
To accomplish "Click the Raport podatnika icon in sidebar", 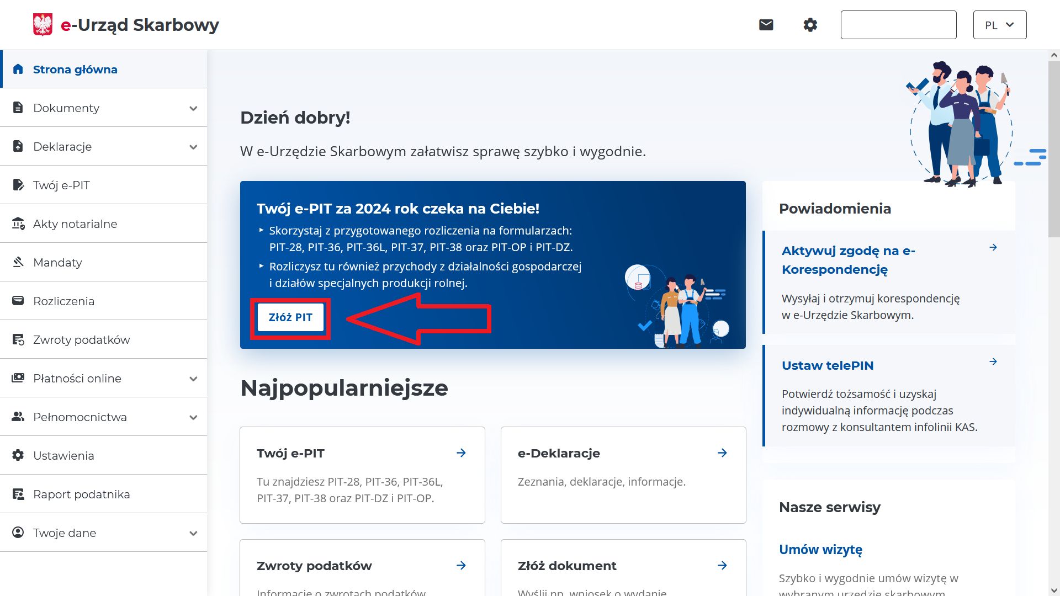I will [18, 494].
